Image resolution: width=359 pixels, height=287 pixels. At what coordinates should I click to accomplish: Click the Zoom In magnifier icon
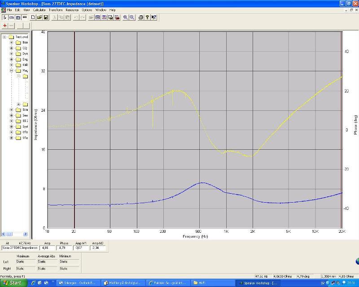click(126, 17)
